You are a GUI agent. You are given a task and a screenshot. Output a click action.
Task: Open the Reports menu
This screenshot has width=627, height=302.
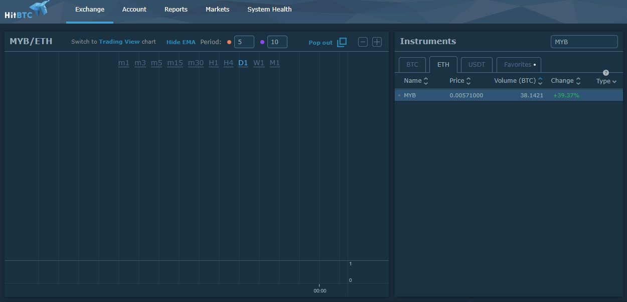tap(176, 10)
